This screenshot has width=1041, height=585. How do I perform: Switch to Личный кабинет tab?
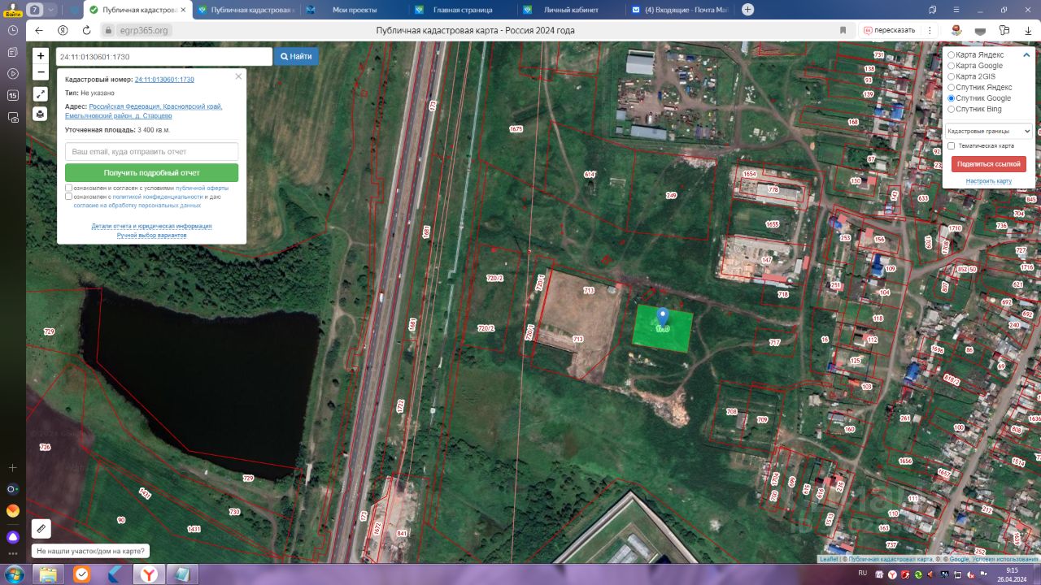[571, 10]
